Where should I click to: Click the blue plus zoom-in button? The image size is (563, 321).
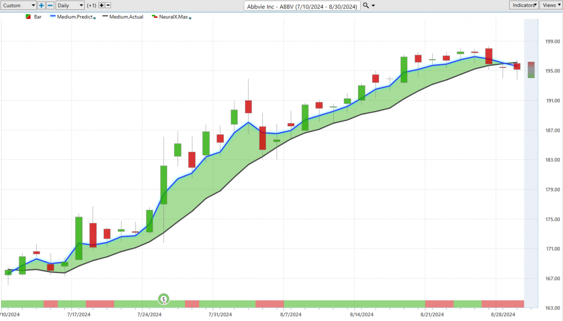(x=41, y=5)
